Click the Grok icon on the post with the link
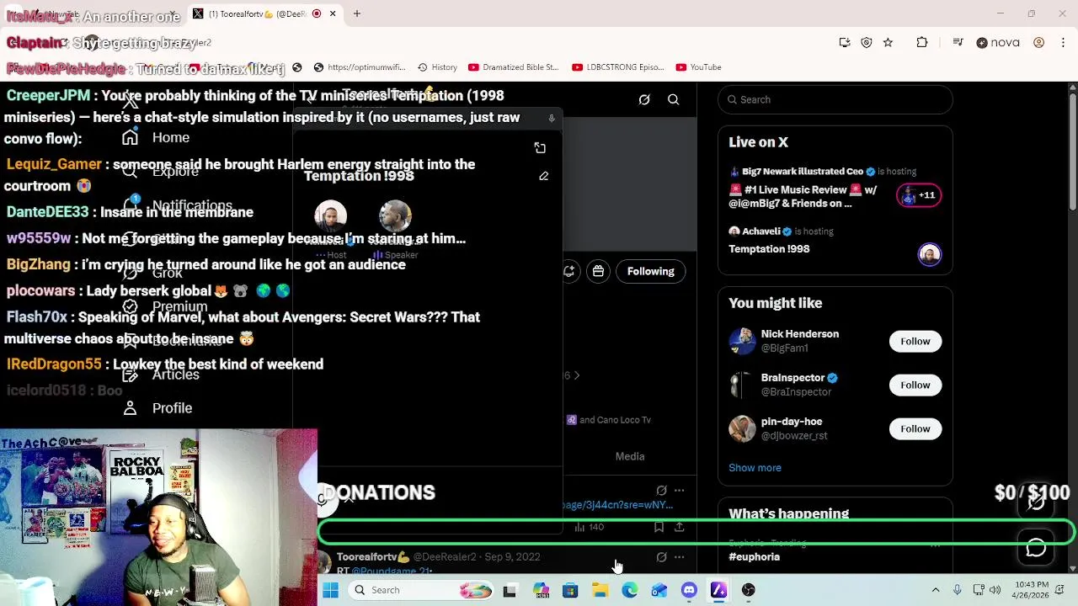1078x606 pixels. (x=661, y=490)
